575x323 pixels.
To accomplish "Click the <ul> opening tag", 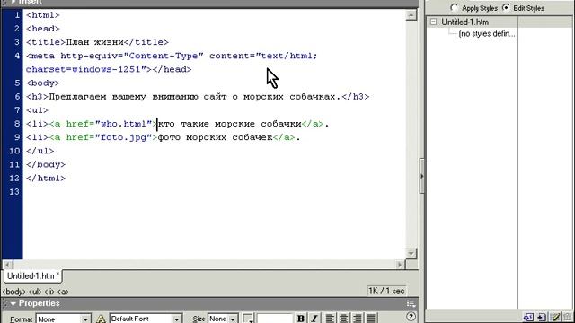I will click(x=37, y=110).
